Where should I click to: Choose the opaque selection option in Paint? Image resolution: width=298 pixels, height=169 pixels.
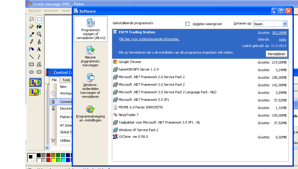tap(35, 82)
